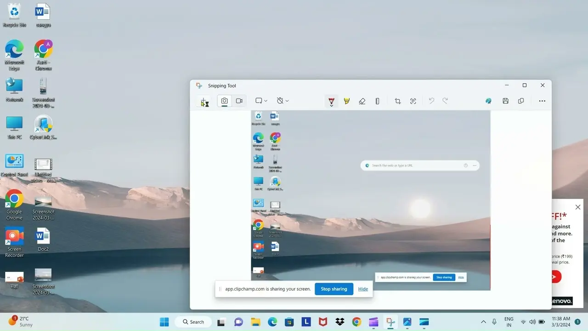The height and width of the screenshot is (331, 588).
Task: Click the taskbar microphone icon
Action: pyautogui.click(x=494, y=322)
